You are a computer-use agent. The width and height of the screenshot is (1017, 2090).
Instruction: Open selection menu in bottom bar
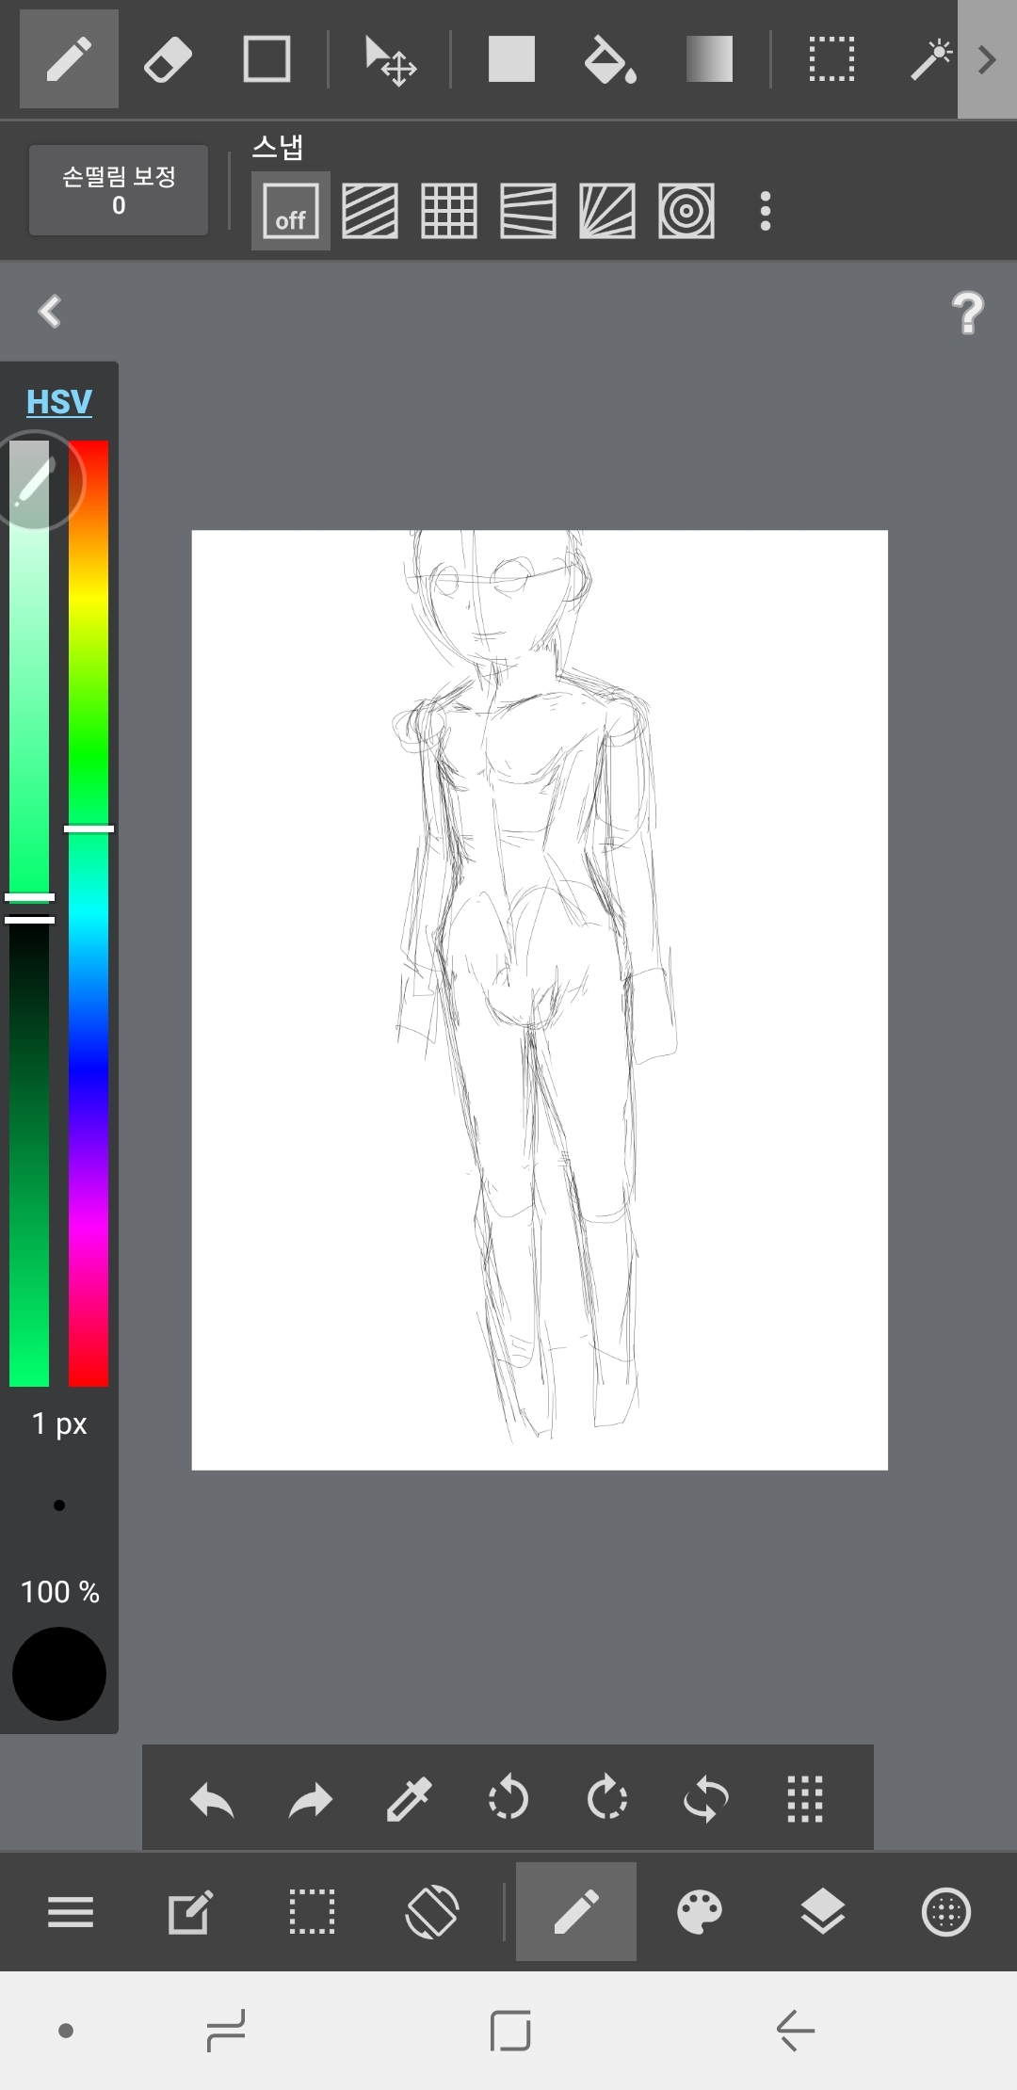pos(312,1912)
